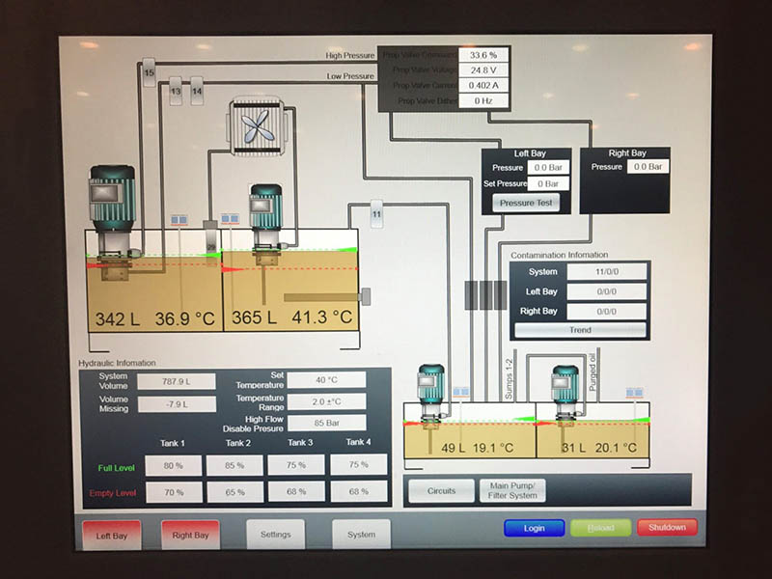Edit Tank 1 Empty Level 70 %
This screenshot has width=772, height=579.
pos(174,492)
